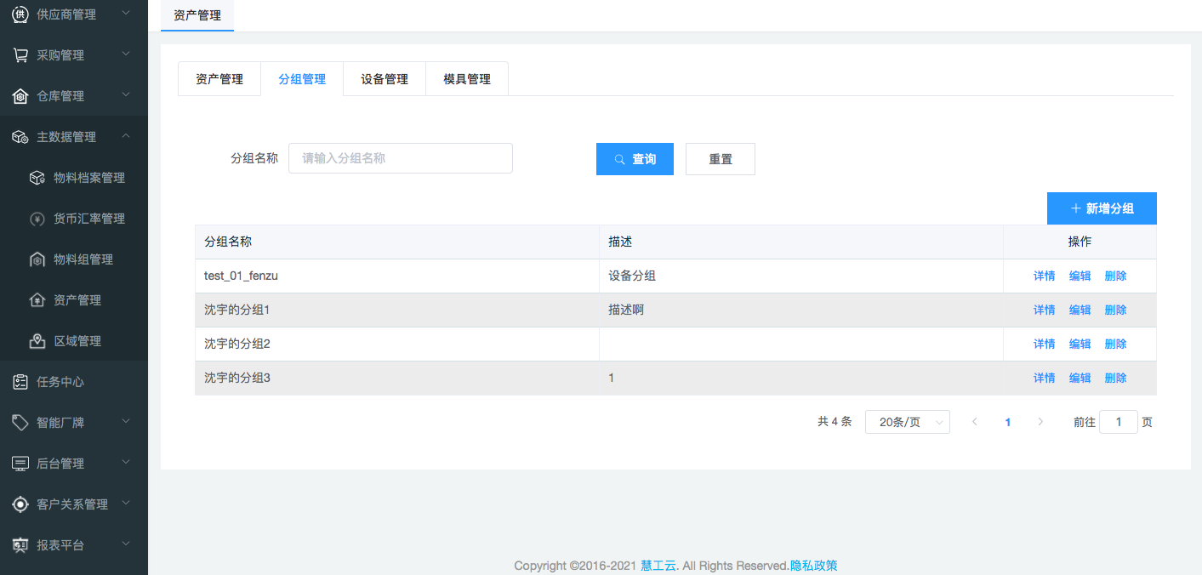Click the 查询 search button
This screenshot has height=575, width=1202.
pos(635,159)
